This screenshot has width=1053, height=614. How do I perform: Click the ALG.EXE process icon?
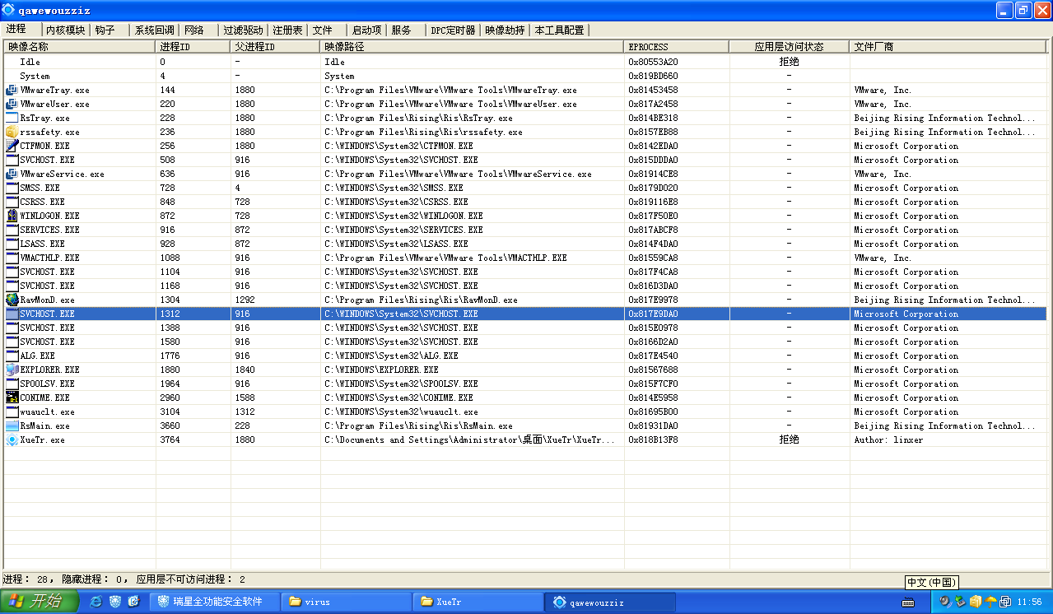[12, 356]
